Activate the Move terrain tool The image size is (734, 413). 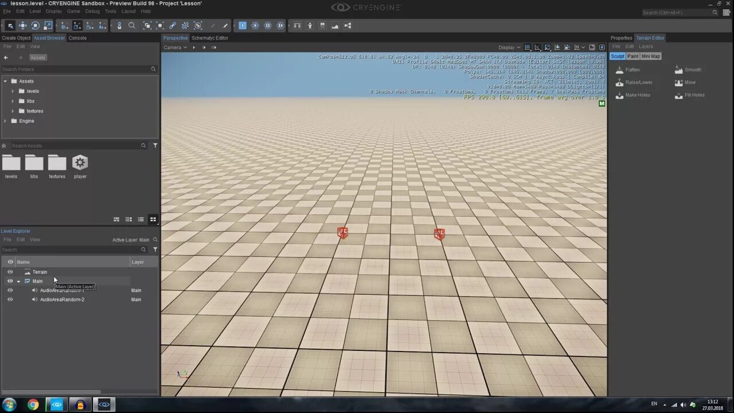click(x=686, y=82)
